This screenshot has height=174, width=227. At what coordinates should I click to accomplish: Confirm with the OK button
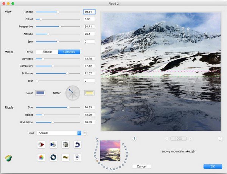pos(212,166)
